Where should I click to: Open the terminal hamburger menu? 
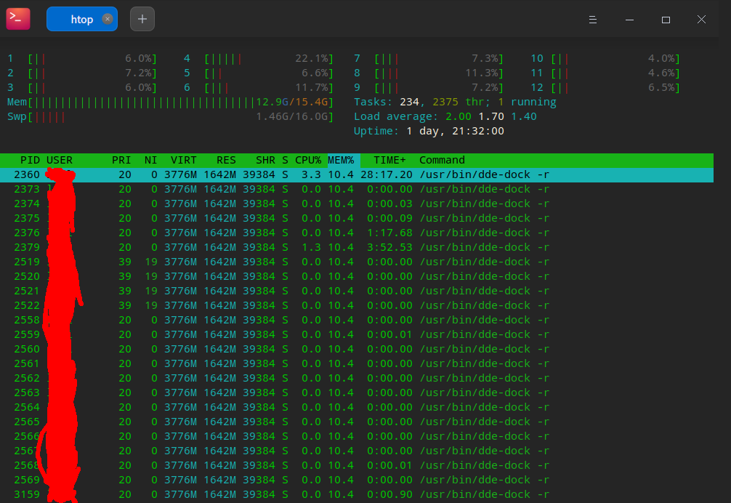click(592, 20)
